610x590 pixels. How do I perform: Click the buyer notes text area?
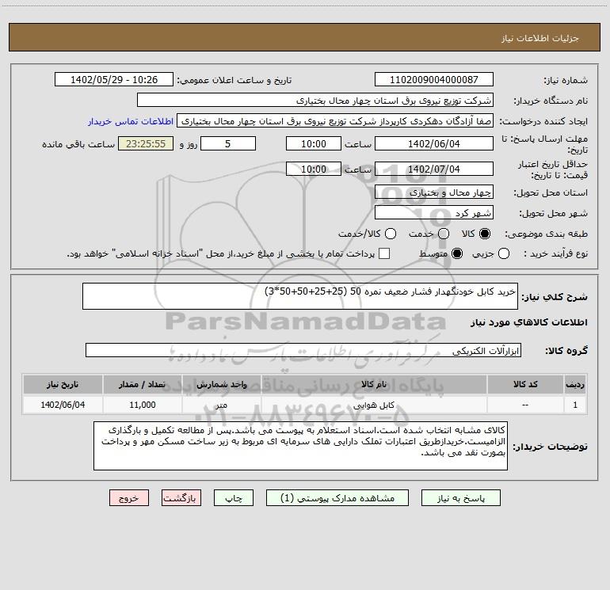300,446
